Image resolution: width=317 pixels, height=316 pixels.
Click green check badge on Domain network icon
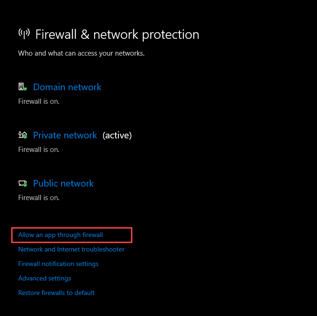point(25,89)
